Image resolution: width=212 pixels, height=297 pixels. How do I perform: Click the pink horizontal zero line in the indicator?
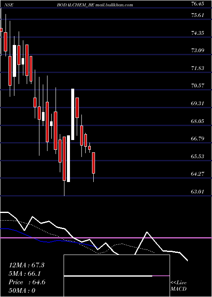[106, 238]
